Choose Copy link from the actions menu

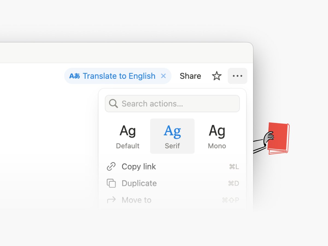[x=139, y=166]
